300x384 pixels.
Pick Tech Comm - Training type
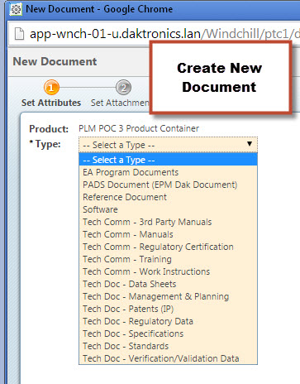[x=168, y=259]
